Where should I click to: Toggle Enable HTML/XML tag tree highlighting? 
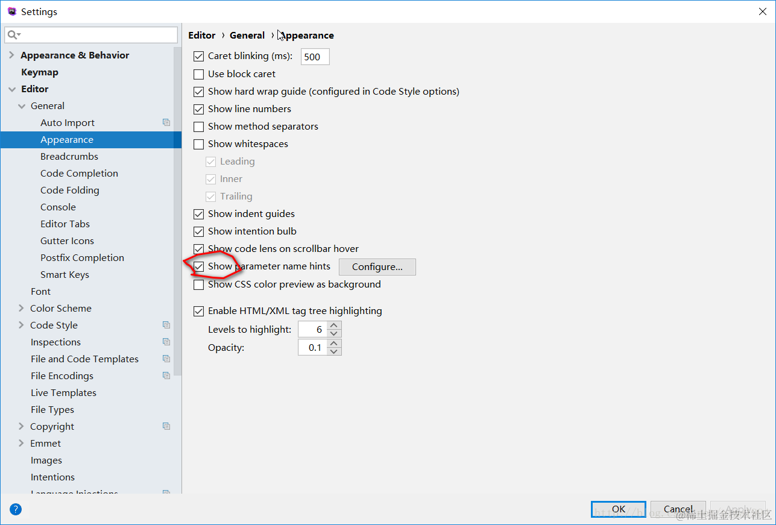(198, 312)
